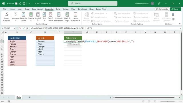
Task: Open the Text functions list
Action: coord(44,17)
